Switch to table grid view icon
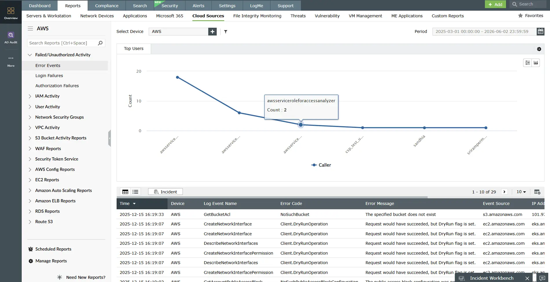This screenshot has width=550, height=282. pyautogui.click(x=125, y=192)
